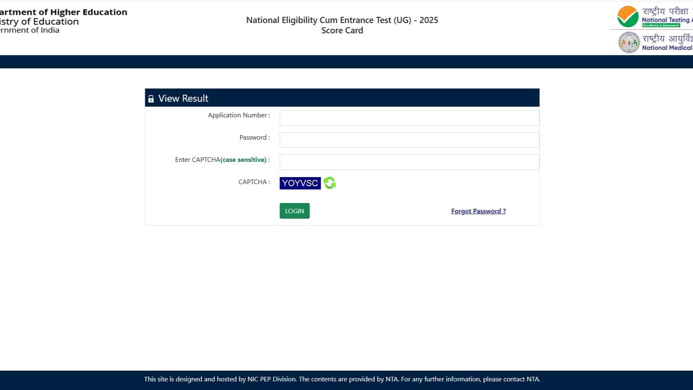Image resolution: width=693 pixels, height=390 pixels.
Task: Click inside the Application Number field
Action: point(409,117)
